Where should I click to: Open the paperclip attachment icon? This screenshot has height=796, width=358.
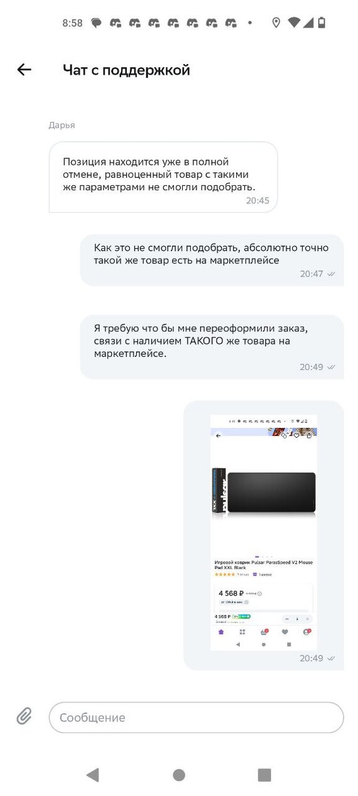(24, 716)
